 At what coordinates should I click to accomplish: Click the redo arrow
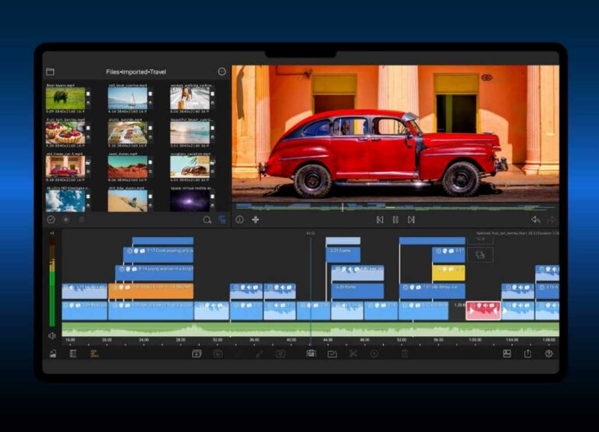551,220
